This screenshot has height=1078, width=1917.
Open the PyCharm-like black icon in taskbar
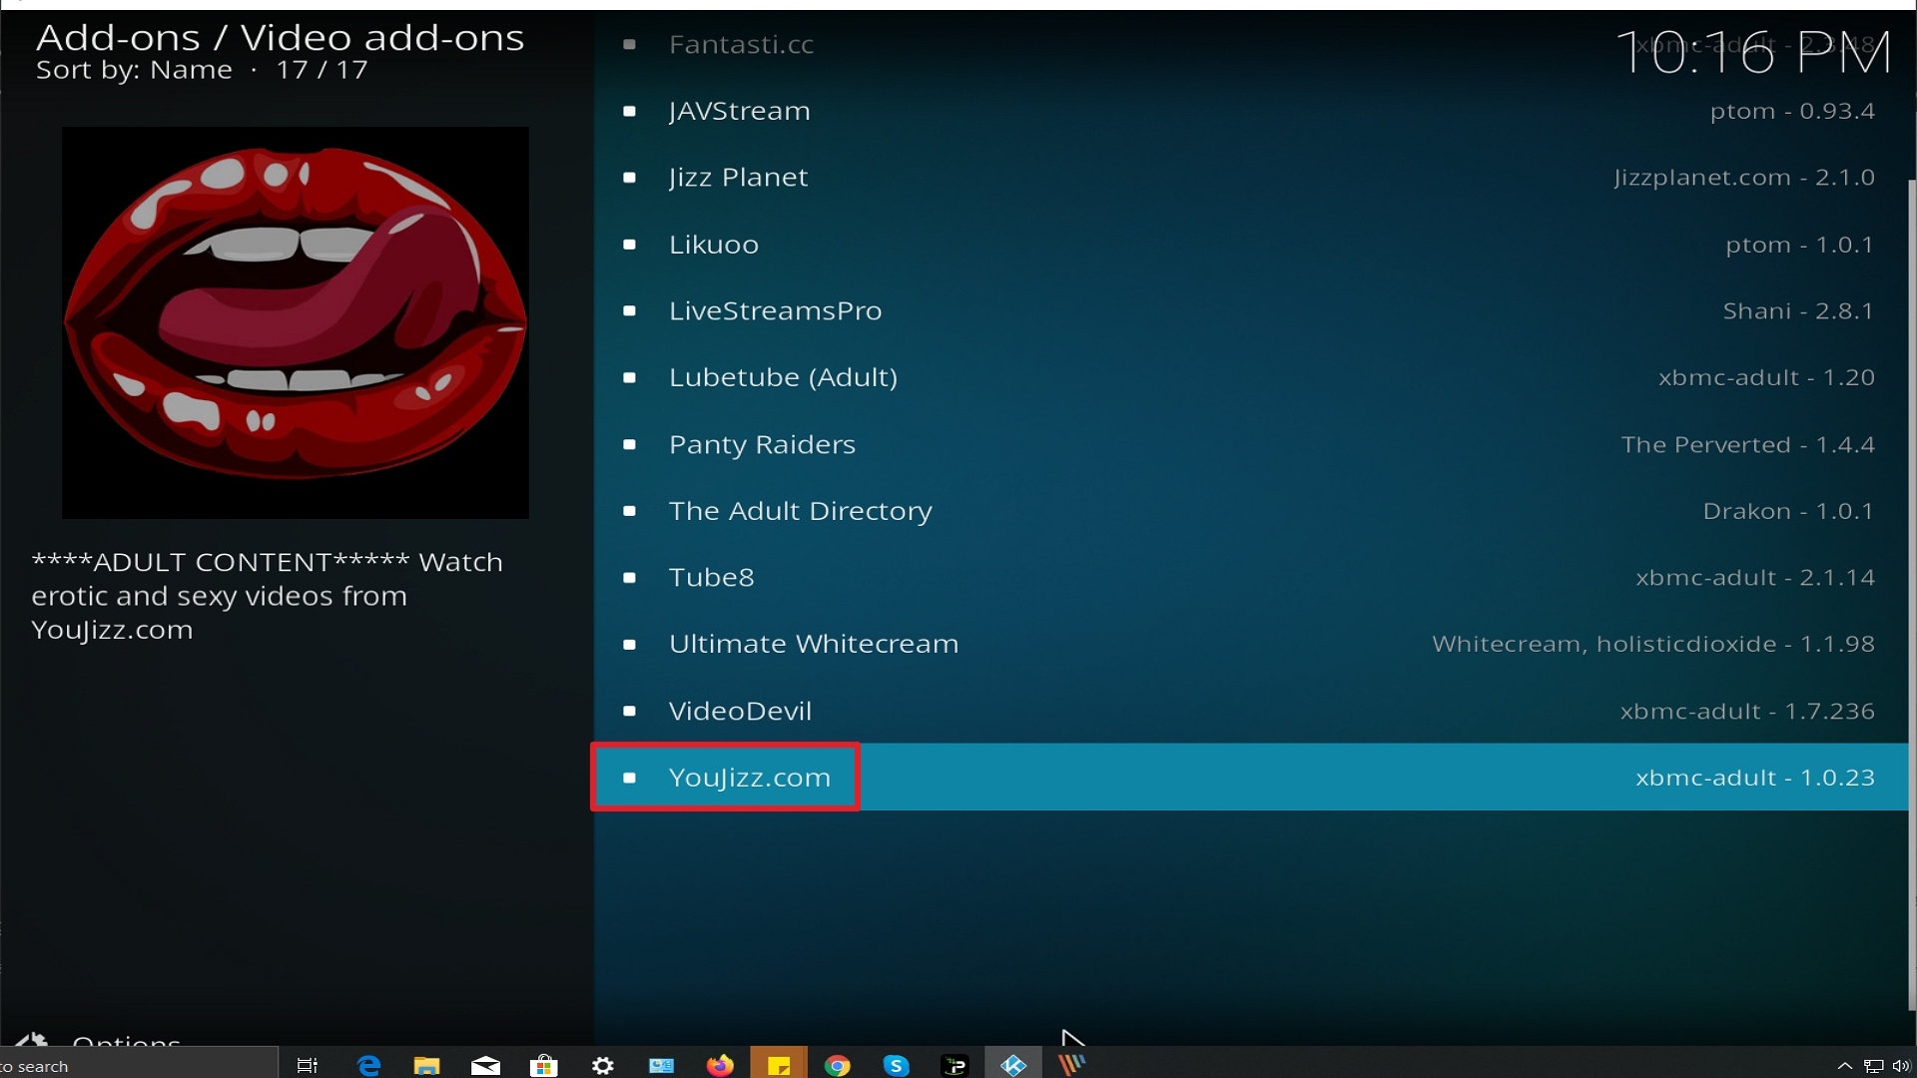coord(955,1065)
